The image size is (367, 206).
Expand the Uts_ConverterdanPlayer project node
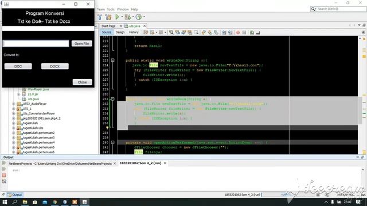click(x=14, y=113)
